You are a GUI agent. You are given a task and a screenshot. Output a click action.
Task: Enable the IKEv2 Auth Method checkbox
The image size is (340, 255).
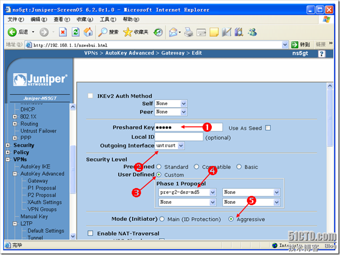[90, 96]
